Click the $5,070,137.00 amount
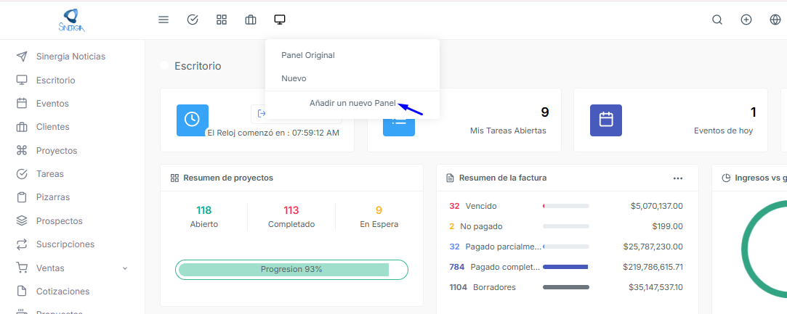The width and height of the screenshot is (787, 314). coord(656,206)
